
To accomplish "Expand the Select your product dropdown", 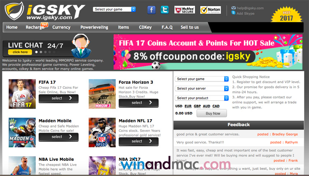I will click(201, 98).
